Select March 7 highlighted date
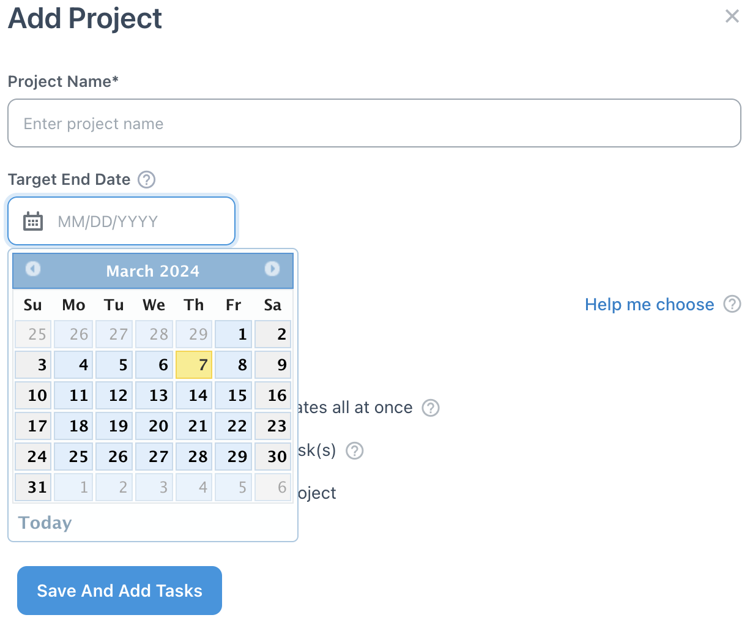This screenshot has height=623, width=750. 194,365
